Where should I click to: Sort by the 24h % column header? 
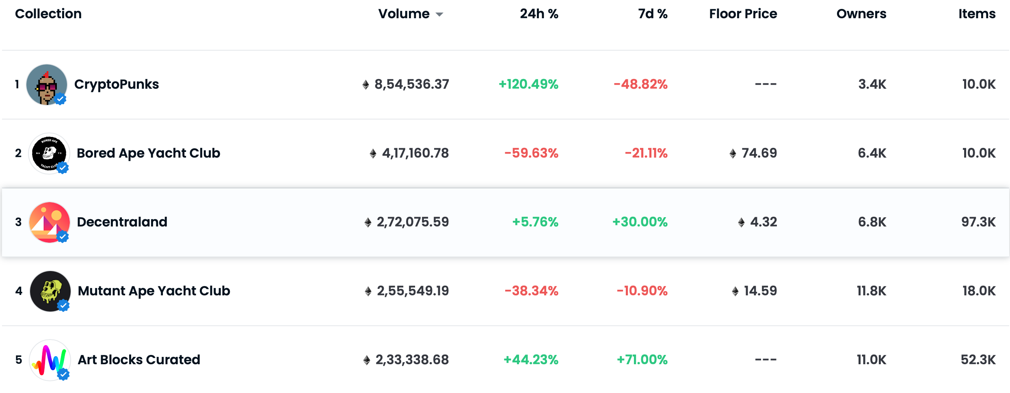click(x=539, y=14)
